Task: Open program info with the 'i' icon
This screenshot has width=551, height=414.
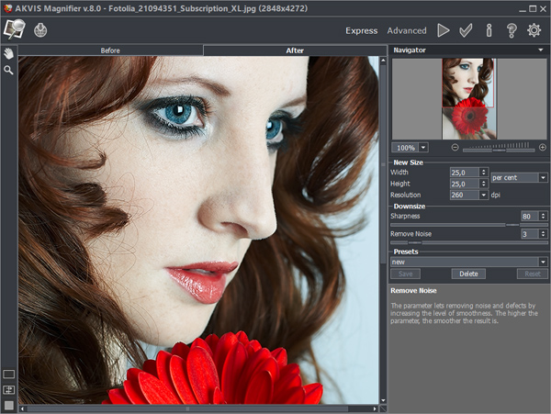Action: click(x=489, y=30)
